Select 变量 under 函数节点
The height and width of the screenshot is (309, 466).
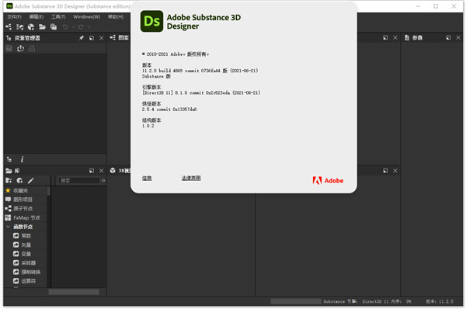coord(26,254)
